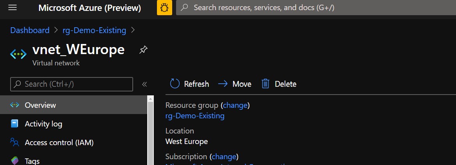Focus the global resource search field
Screen dimensions: 456x165
tap(316, 7)
